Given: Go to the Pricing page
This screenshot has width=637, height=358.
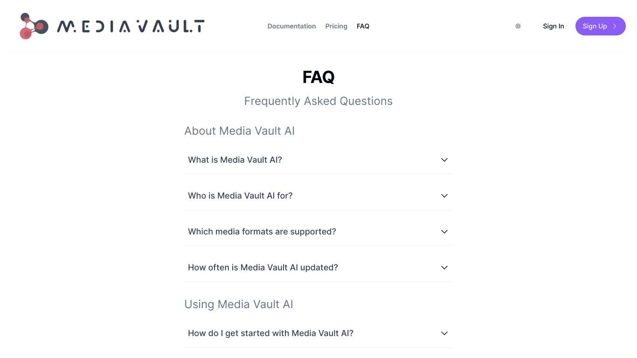Looking at the screenshot, I should (336, 26).
